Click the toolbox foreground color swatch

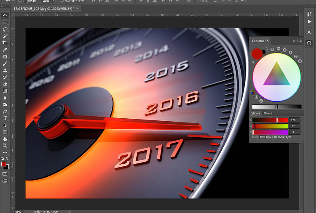[4, 164]
